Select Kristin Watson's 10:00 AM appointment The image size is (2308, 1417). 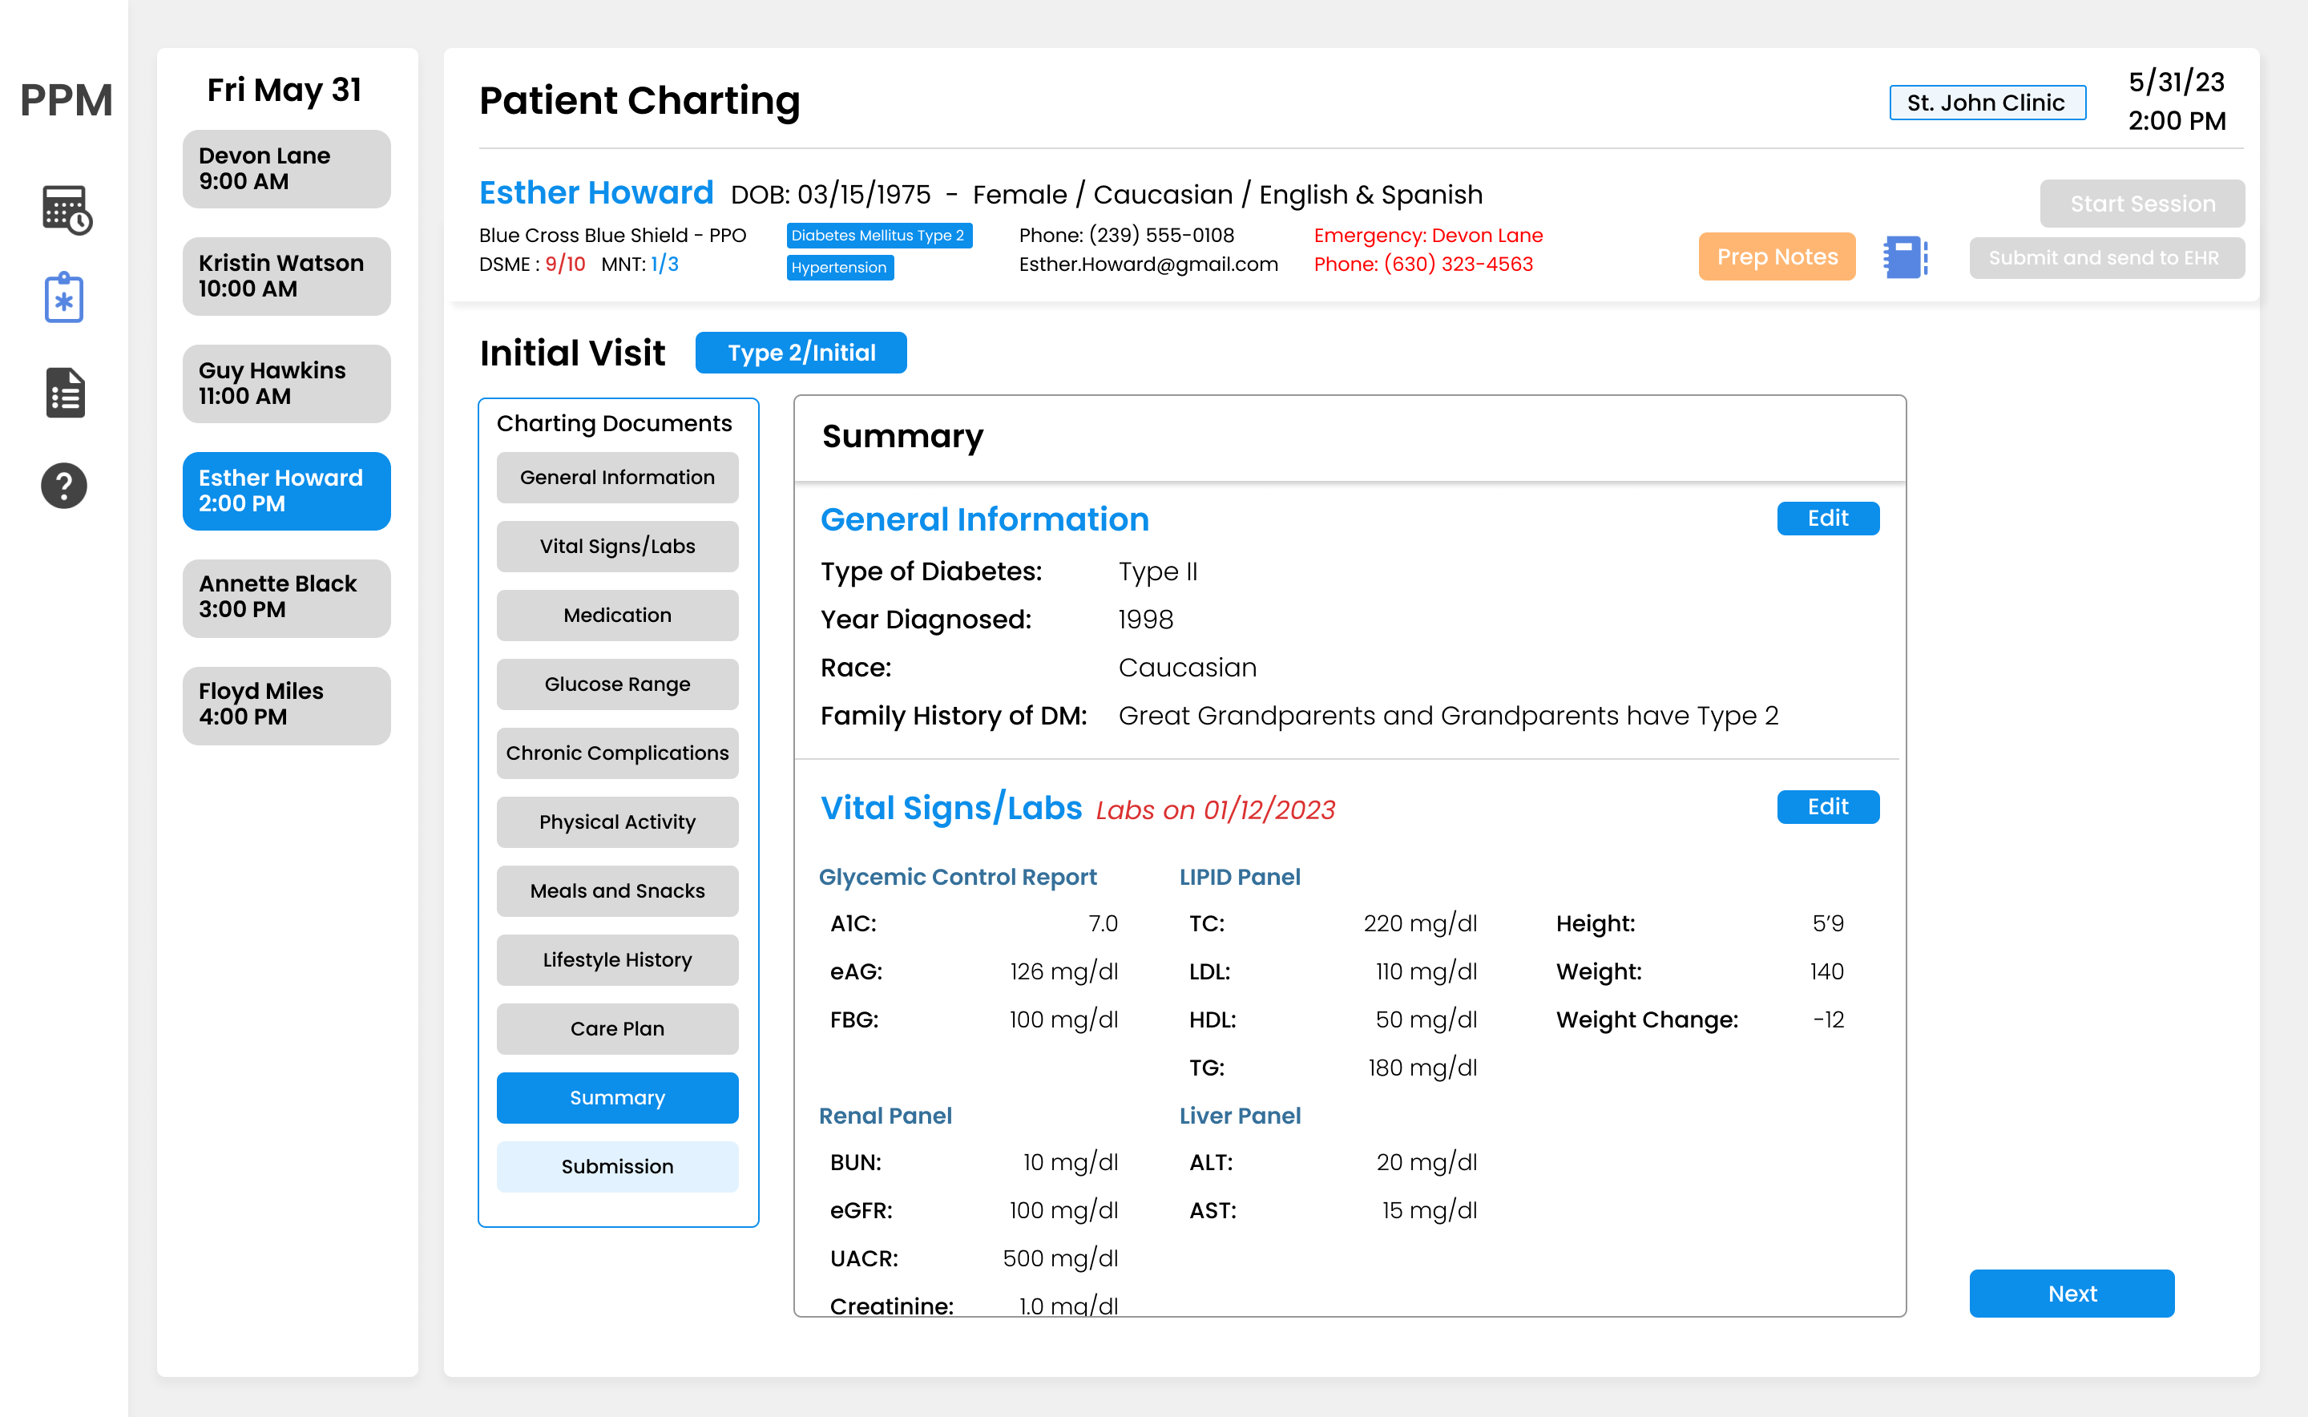pyautogui.click(x=287, y=277)
